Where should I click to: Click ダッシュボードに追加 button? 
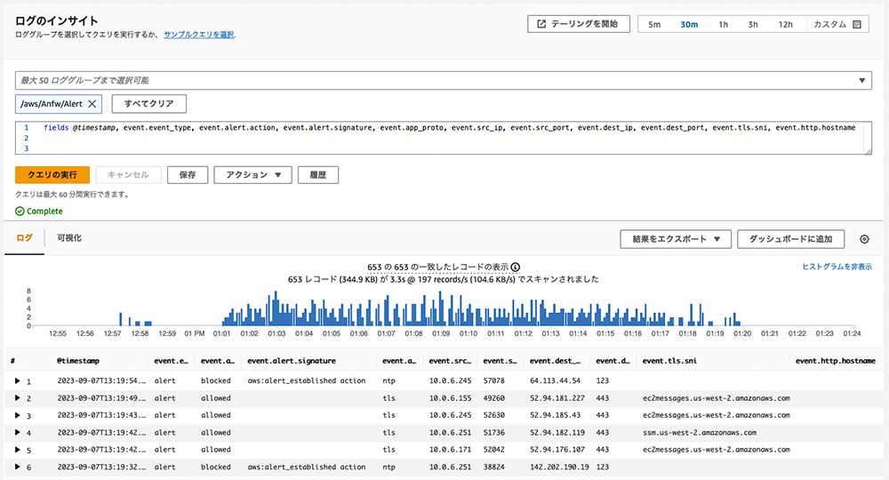tap(791, 239)
